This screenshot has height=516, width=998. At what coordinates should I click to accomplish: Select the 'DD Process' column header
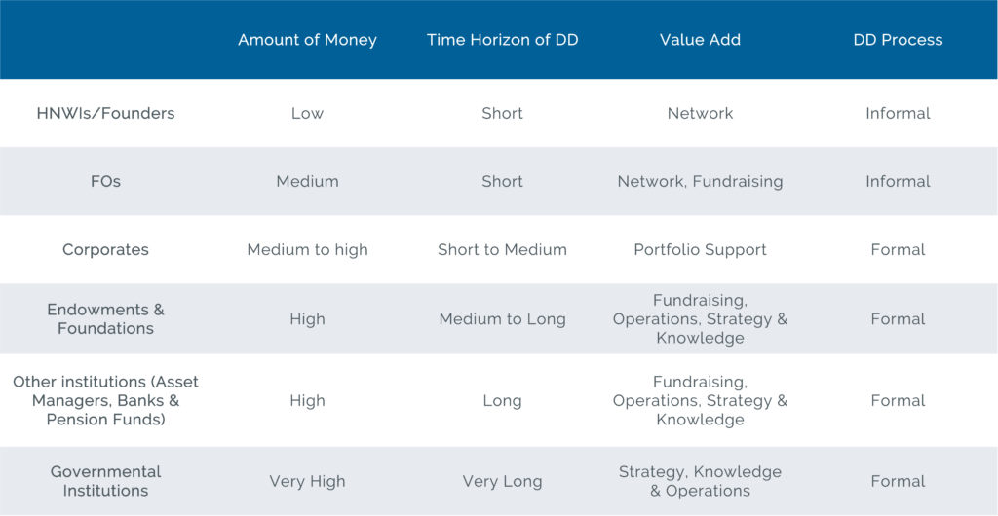coord(898,40)
